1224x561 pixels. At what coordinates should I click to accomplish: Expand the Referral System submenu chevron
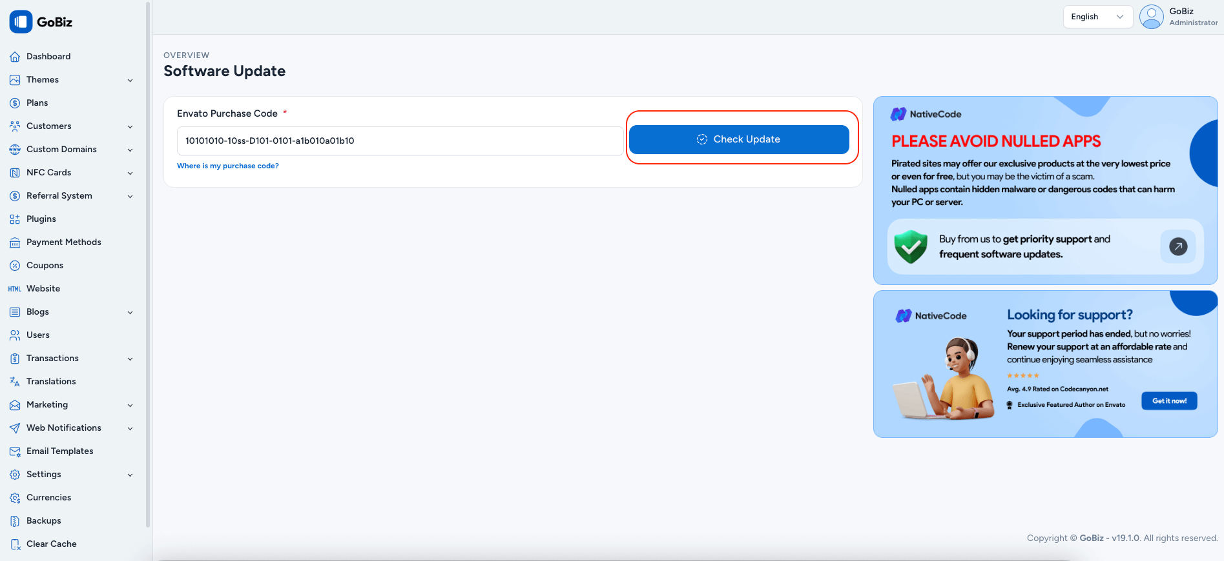pos(130,197)
